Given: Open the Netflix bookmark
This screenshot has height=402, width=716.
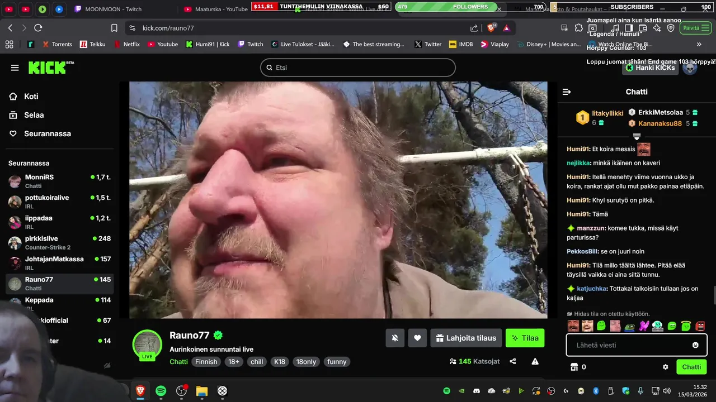Looking at the screenshot, I should [x=127, y=44].
